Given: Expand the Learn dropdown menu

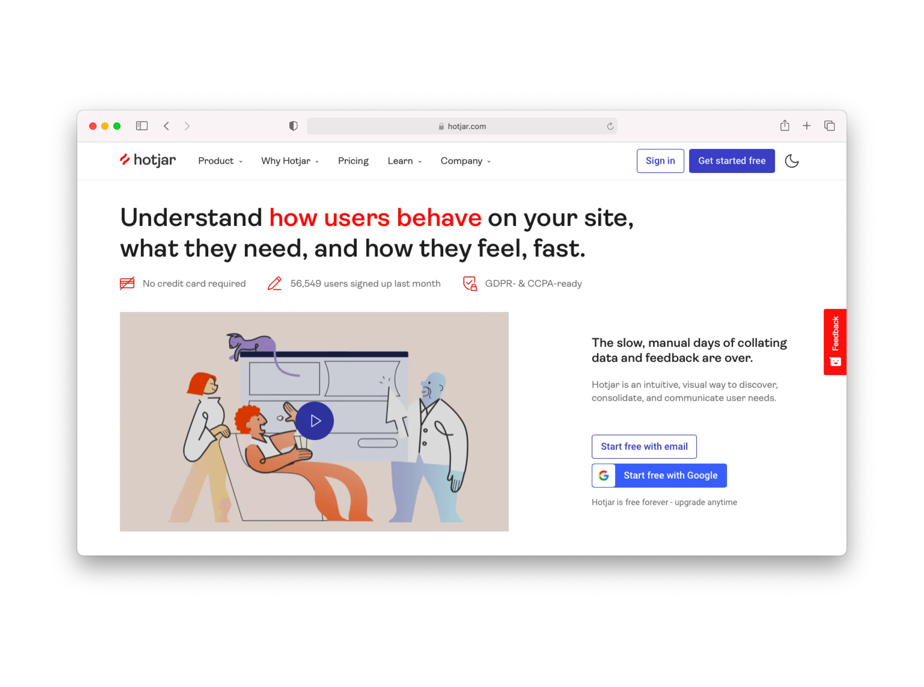Looking at the screenshot, I should point(405,161).
